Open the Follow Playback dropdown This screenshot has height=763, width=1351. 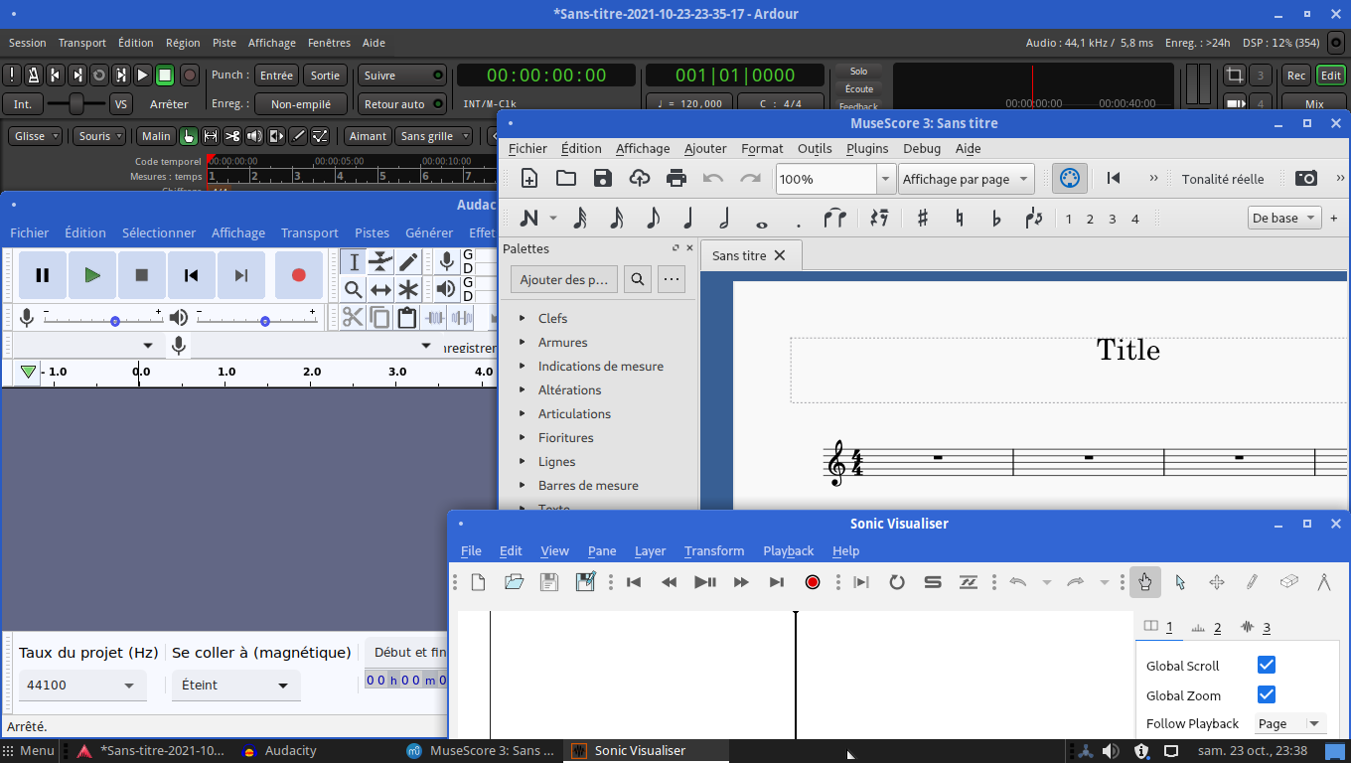tap(1290, 723)
